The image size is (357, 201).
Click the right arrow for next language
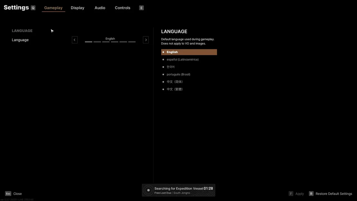coord(146,40)
